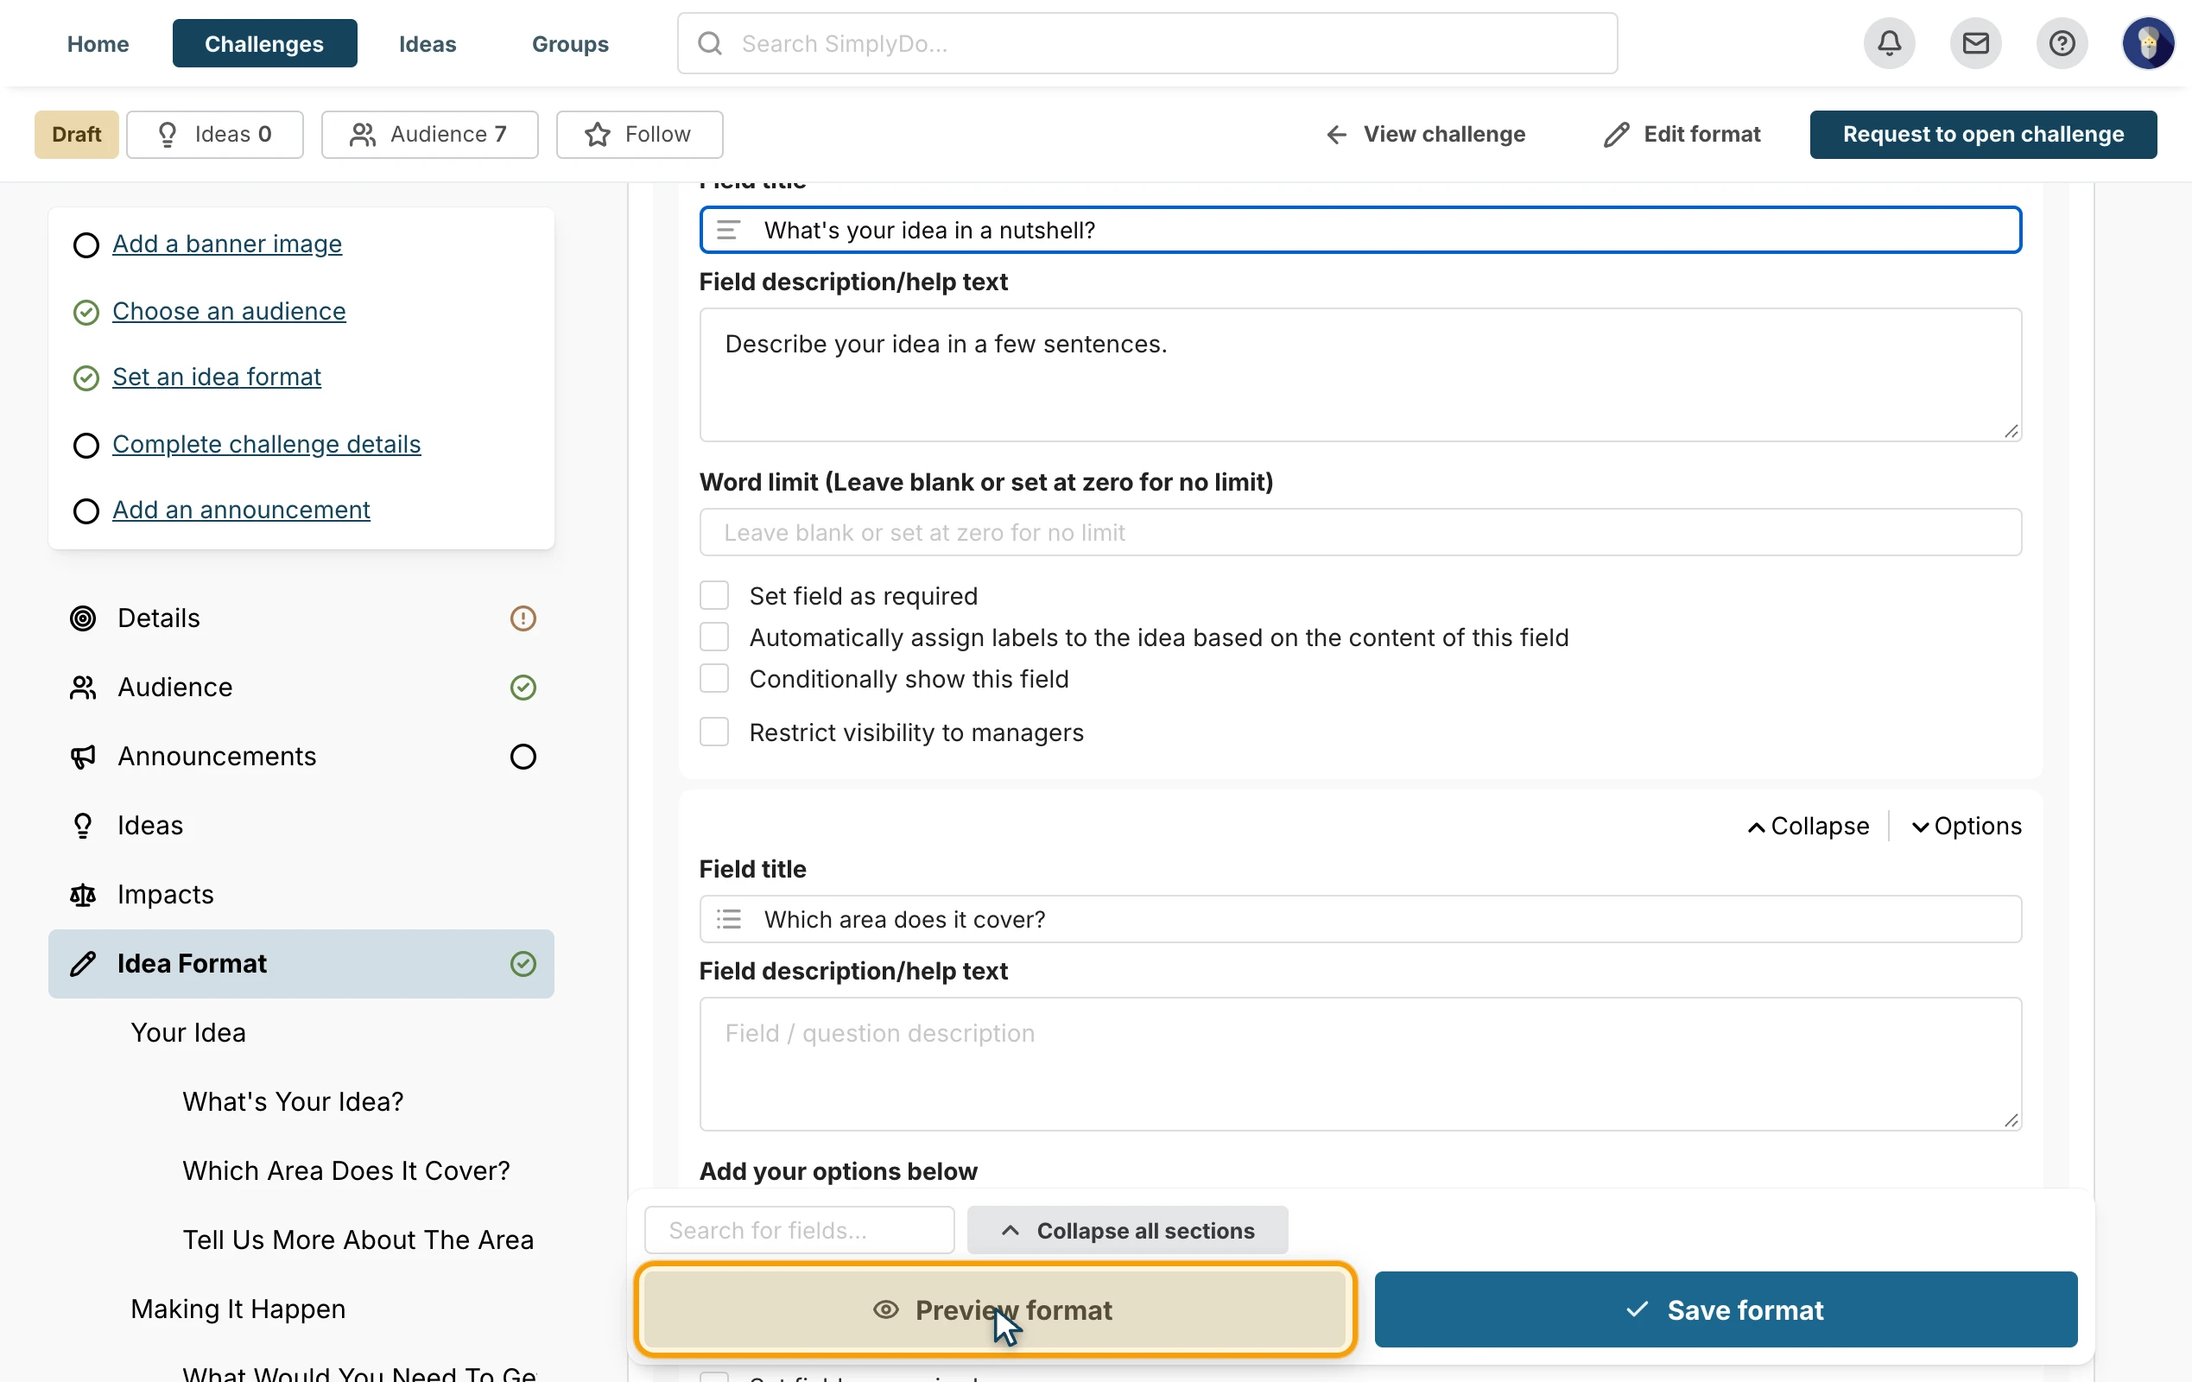Open the Challenges tab
Image resolution: width=2211 pixels, height=1382 pixels.
point(264,44)
